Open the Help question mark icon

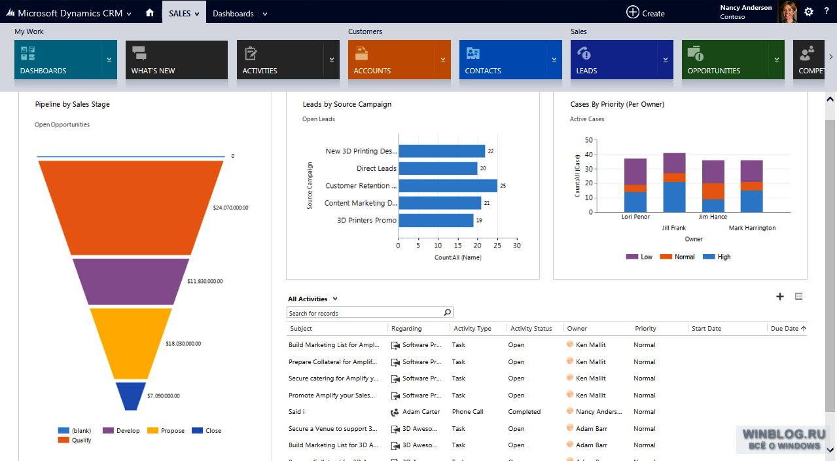point(827,12)
